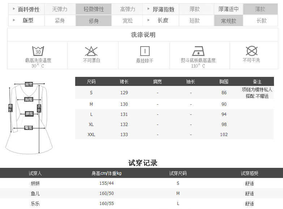Select the 紧身 fit option
The height and width of the screenshot is (209, 283).
click(60, 21)
